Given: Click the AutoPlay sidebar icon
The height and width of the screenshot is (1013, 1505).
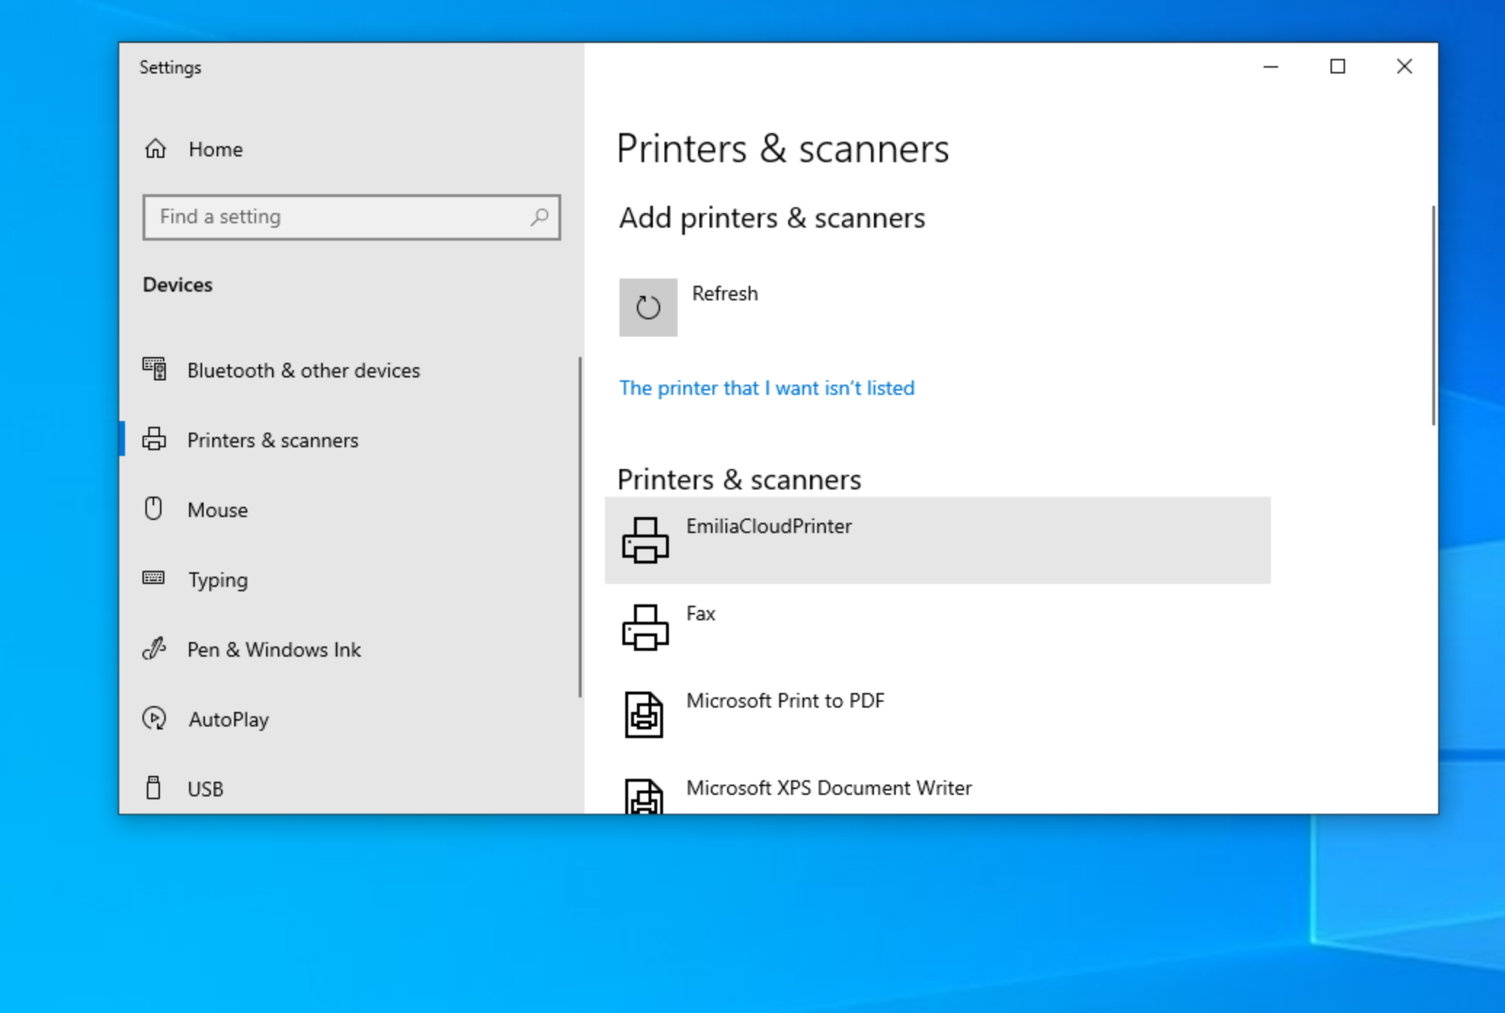Looking at the screenshot, I should tap(154, 718).
